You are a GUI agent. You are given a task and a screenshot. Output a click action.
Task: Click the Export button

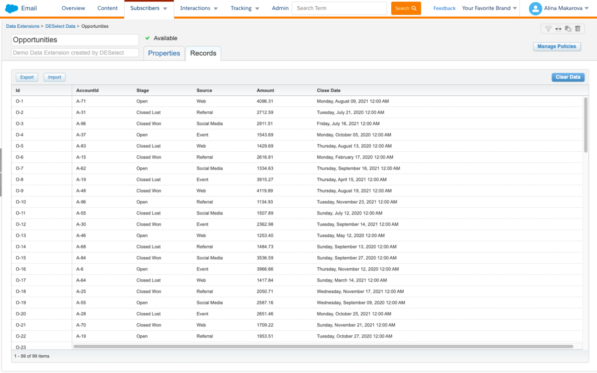pos(27,77)
